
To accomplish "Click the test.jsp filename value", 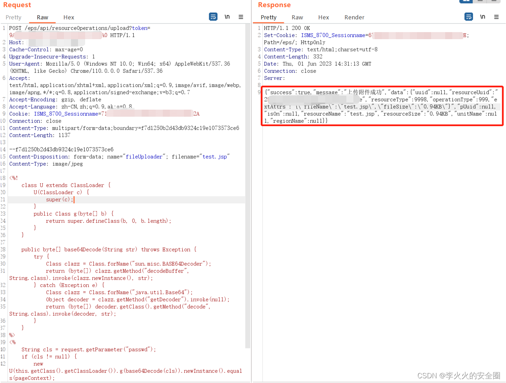I will (x=215, y=157).
